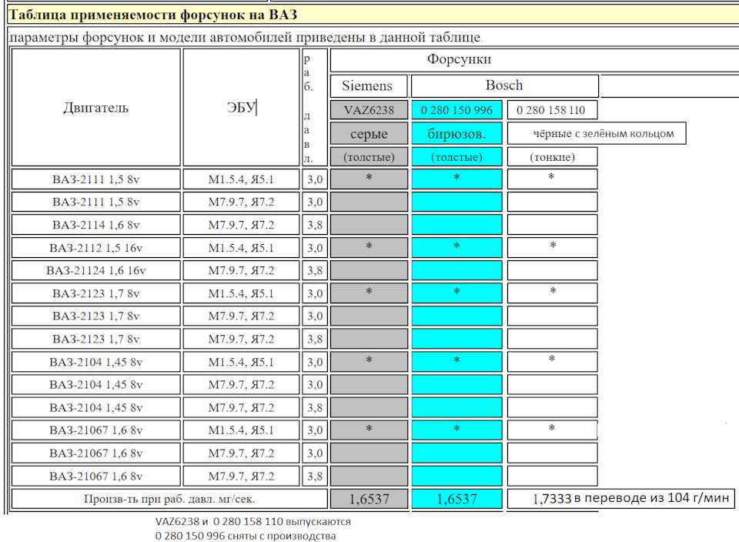Click the 'Произв-ть при раб. давл. мг/сек.' cell

pyautogui.click(x=169, y=499)
